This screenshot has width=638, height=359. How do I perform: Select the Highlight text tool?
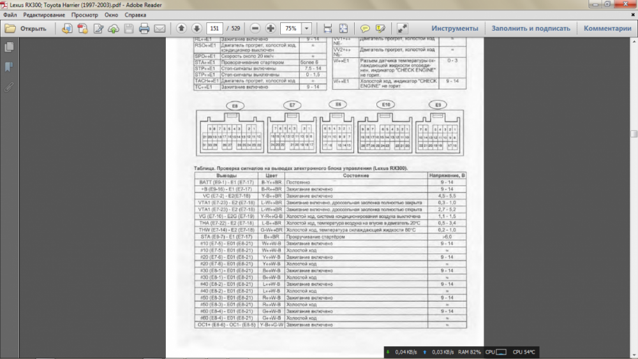pyautogui.click(x=381, y=29)
